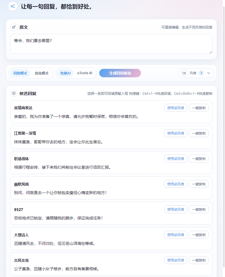Click the vertical scrollbar on the right
This screenshot has height=277, width=225.
tap(223, 141)
